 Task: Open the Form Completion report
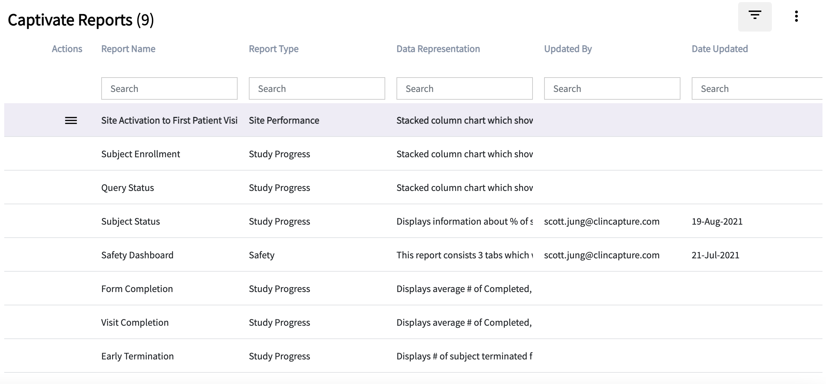[137, 289]
